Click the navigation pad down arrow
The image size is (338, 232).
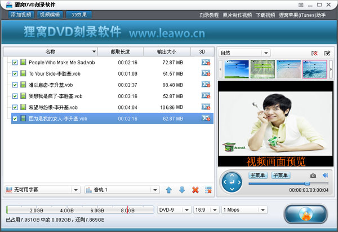click(232, 189)
